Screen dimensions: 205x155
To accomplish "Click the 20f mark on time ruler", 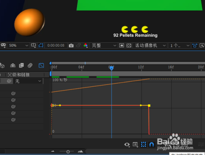I will click(201, 67).
